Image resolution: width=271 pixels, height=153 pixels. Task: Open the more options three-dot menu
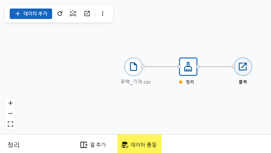click(103, 14)
